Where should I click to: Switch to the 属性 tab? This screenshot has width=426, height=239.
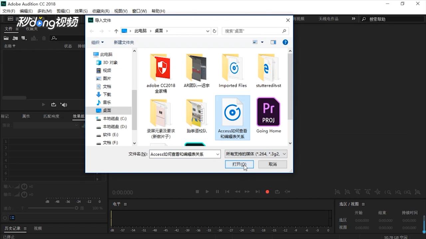pyautogui.click(x=26, y=116)
